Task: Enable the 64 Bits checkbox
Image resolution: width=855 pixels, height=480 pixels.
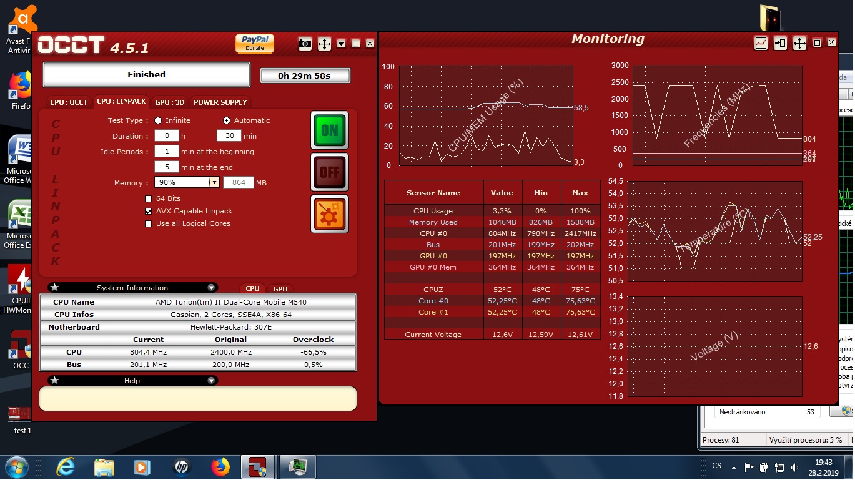Action: point(148,198)
